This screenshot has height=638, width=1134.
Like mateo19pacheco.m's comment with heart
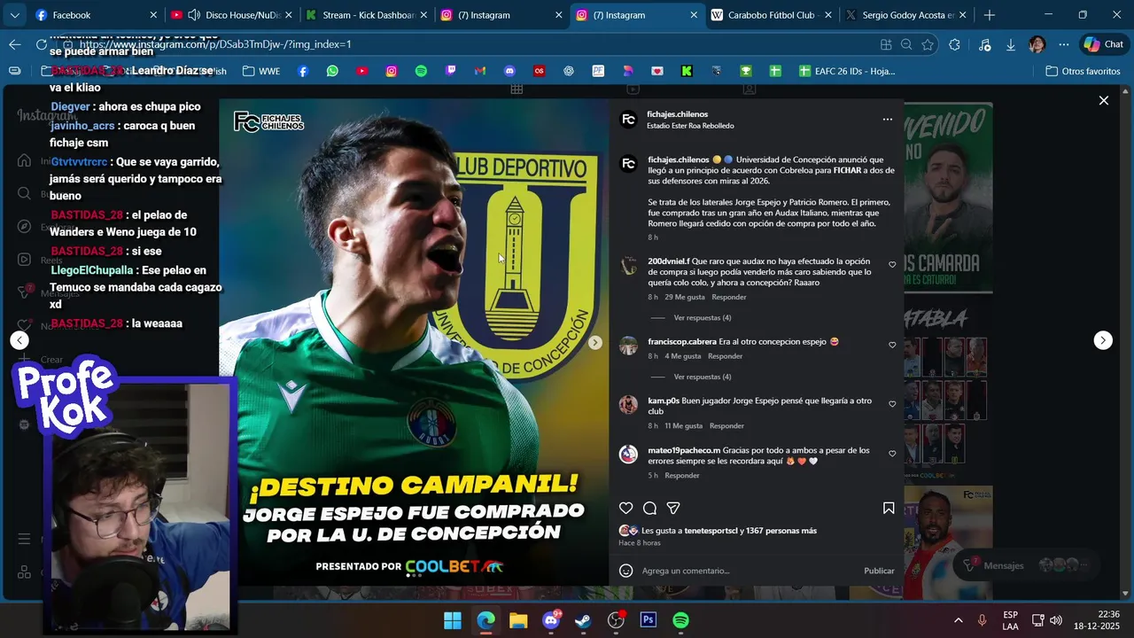click(892, 454)
